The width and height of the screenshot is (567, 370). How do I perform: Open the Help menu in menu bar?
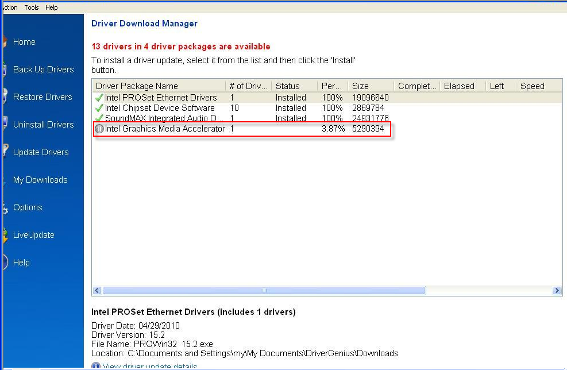tap(51, 7)
